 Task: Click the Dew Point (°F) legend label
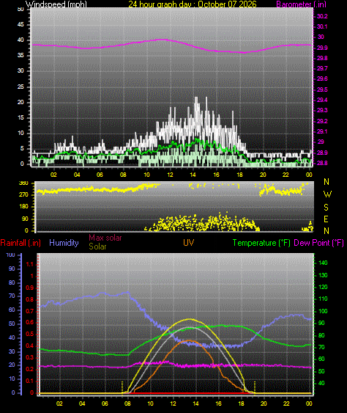tap(318, 243)
